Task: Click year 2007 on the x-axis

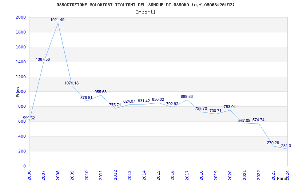Action: click(x=43, y=175)
